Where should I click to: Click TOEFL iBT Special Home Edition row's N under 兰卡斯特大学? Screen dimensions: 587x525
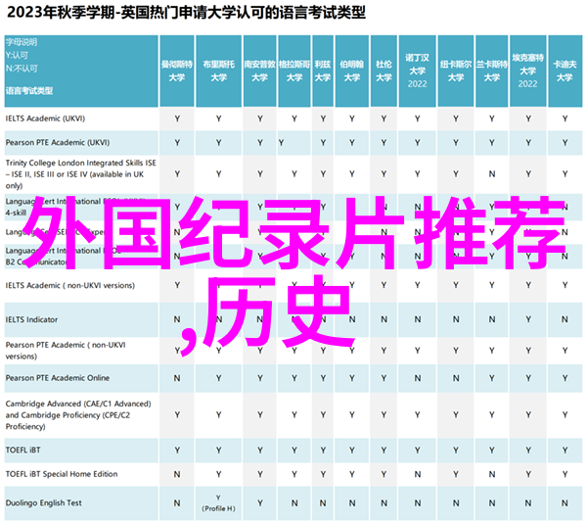(x=492, y=475)
